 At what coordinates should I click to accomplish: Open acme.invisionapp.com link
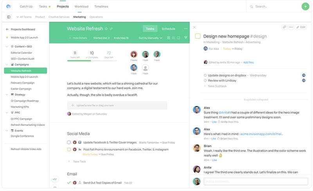pos(261,134)
